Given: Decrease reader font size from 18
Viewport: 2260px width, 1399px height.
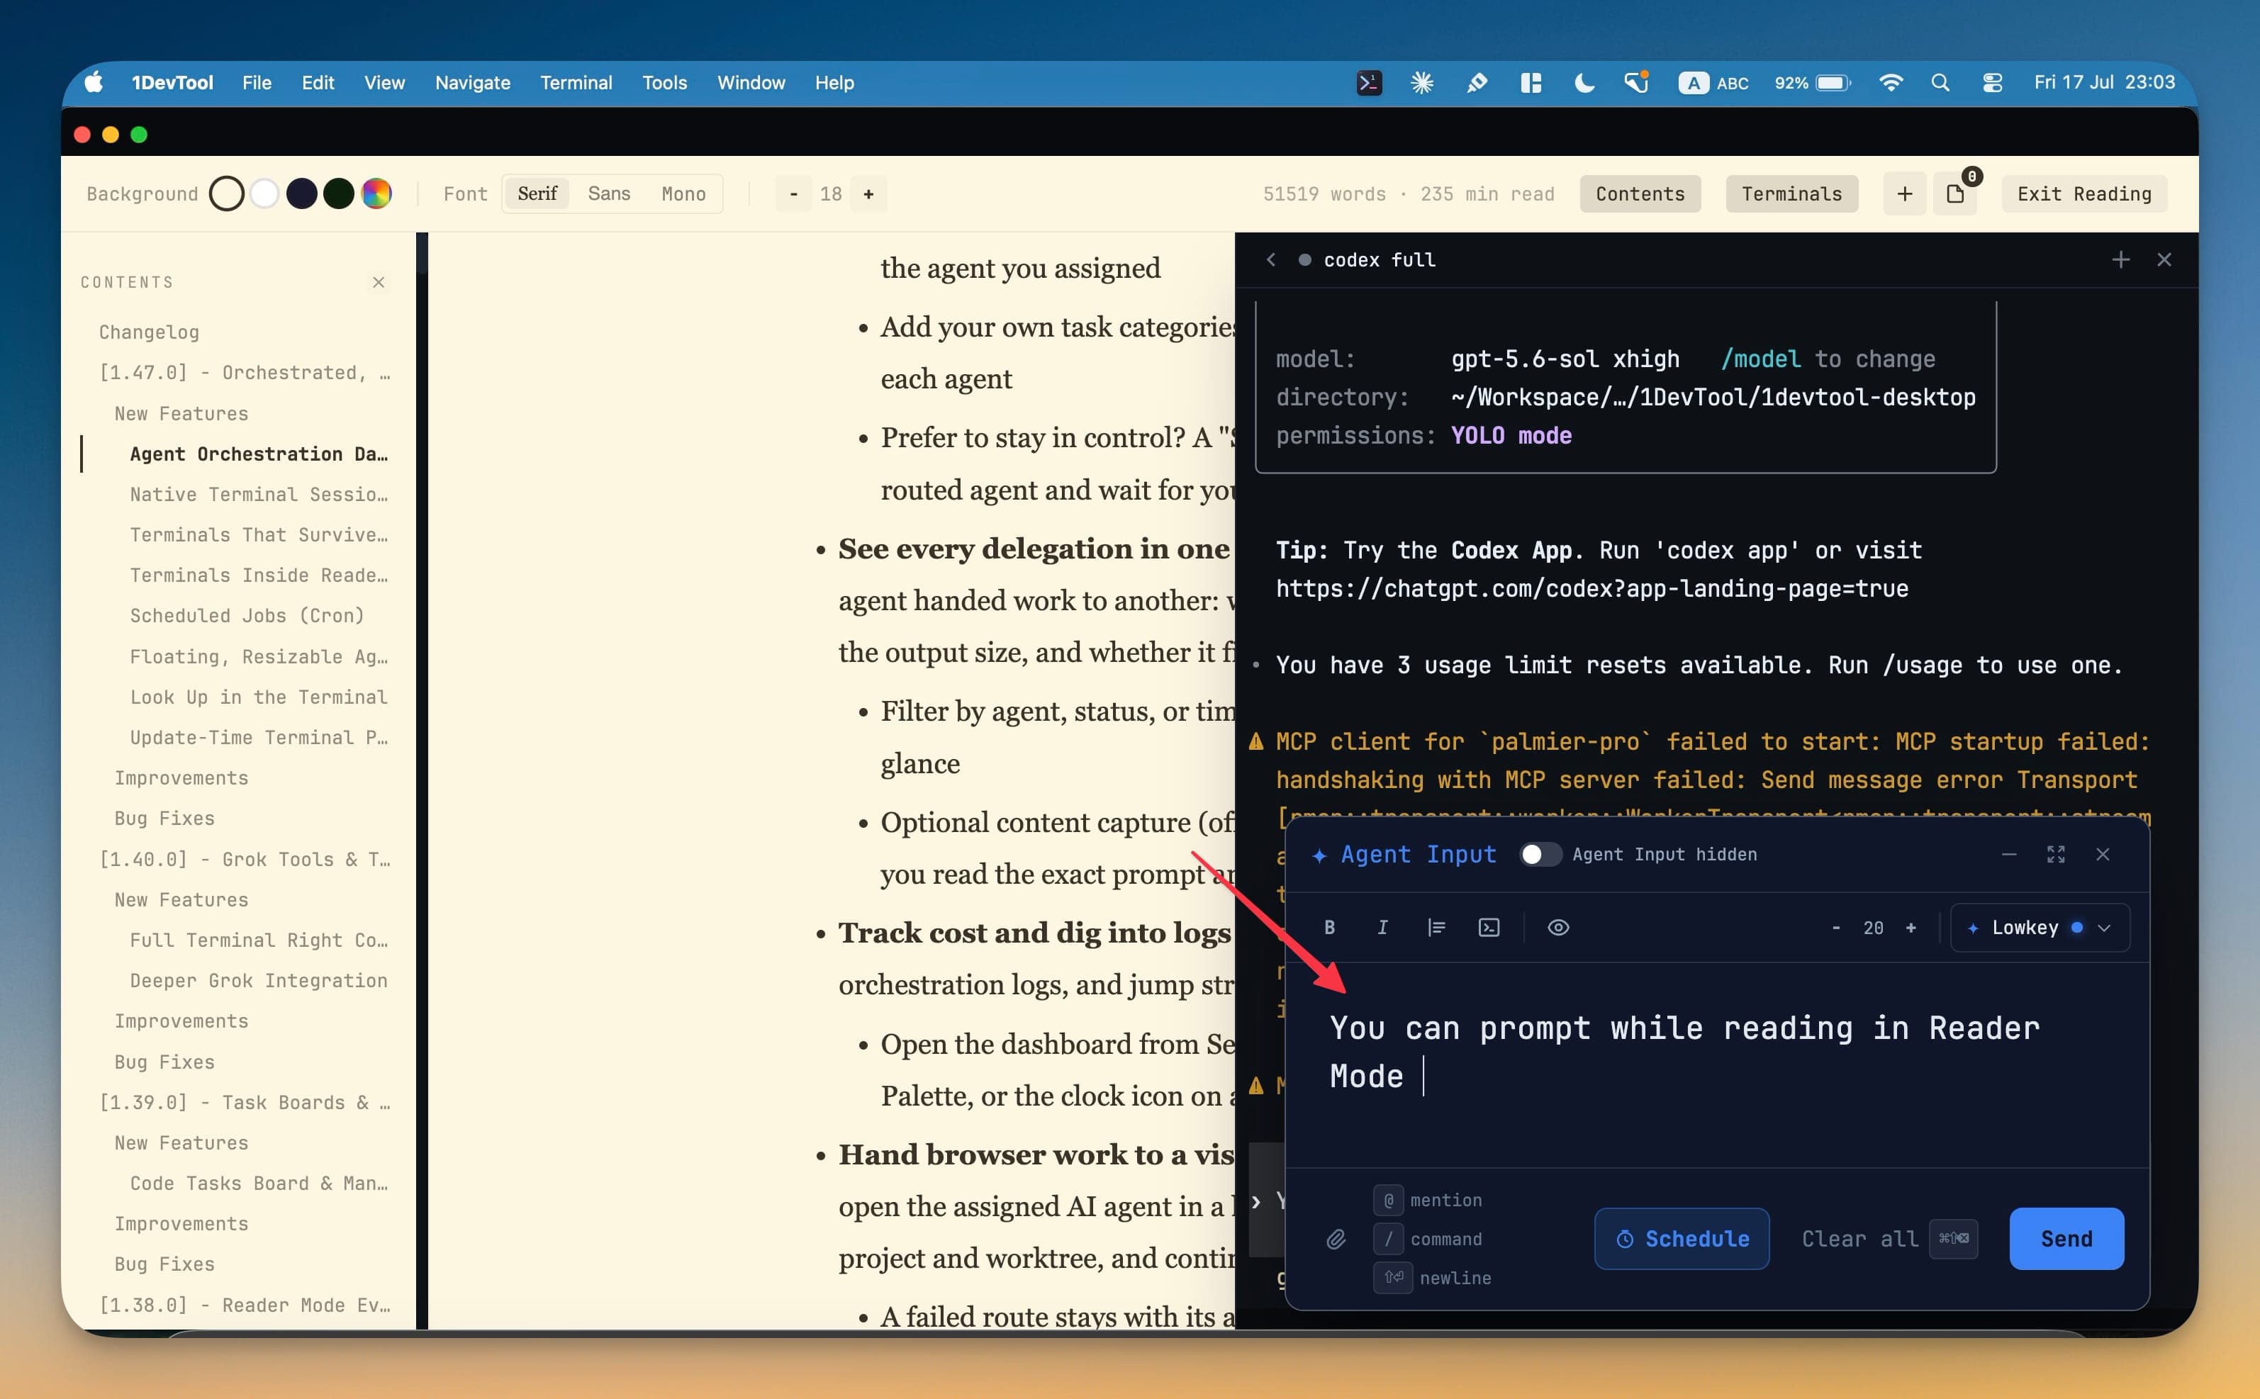Looking at the screenshot, I should coord(793,193).
